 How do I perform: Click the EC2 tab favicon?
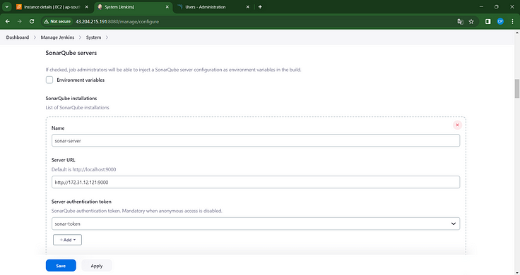pos(19,6)
